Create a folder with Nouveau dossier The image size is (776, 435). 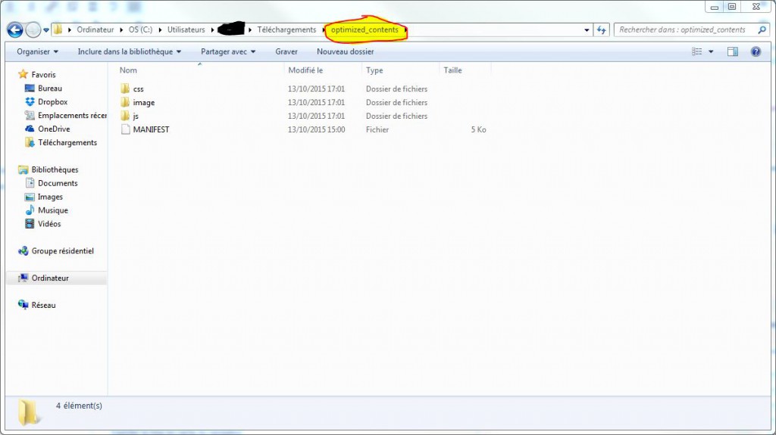point(345,51)
